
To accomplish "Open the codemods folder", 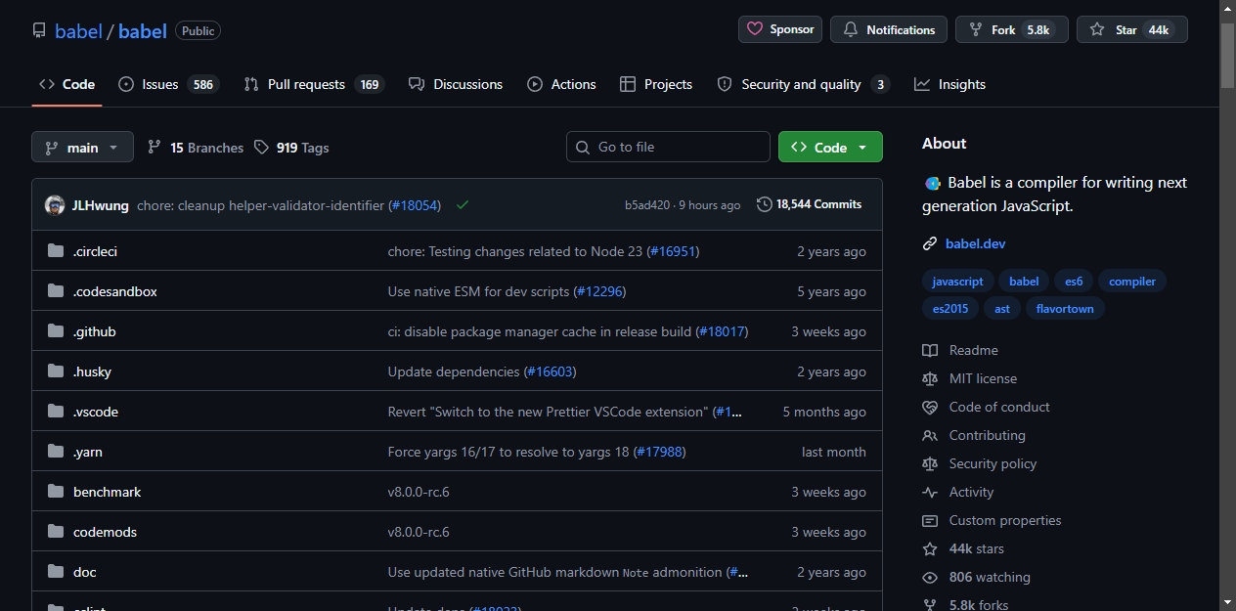I will tap(105, 532).
